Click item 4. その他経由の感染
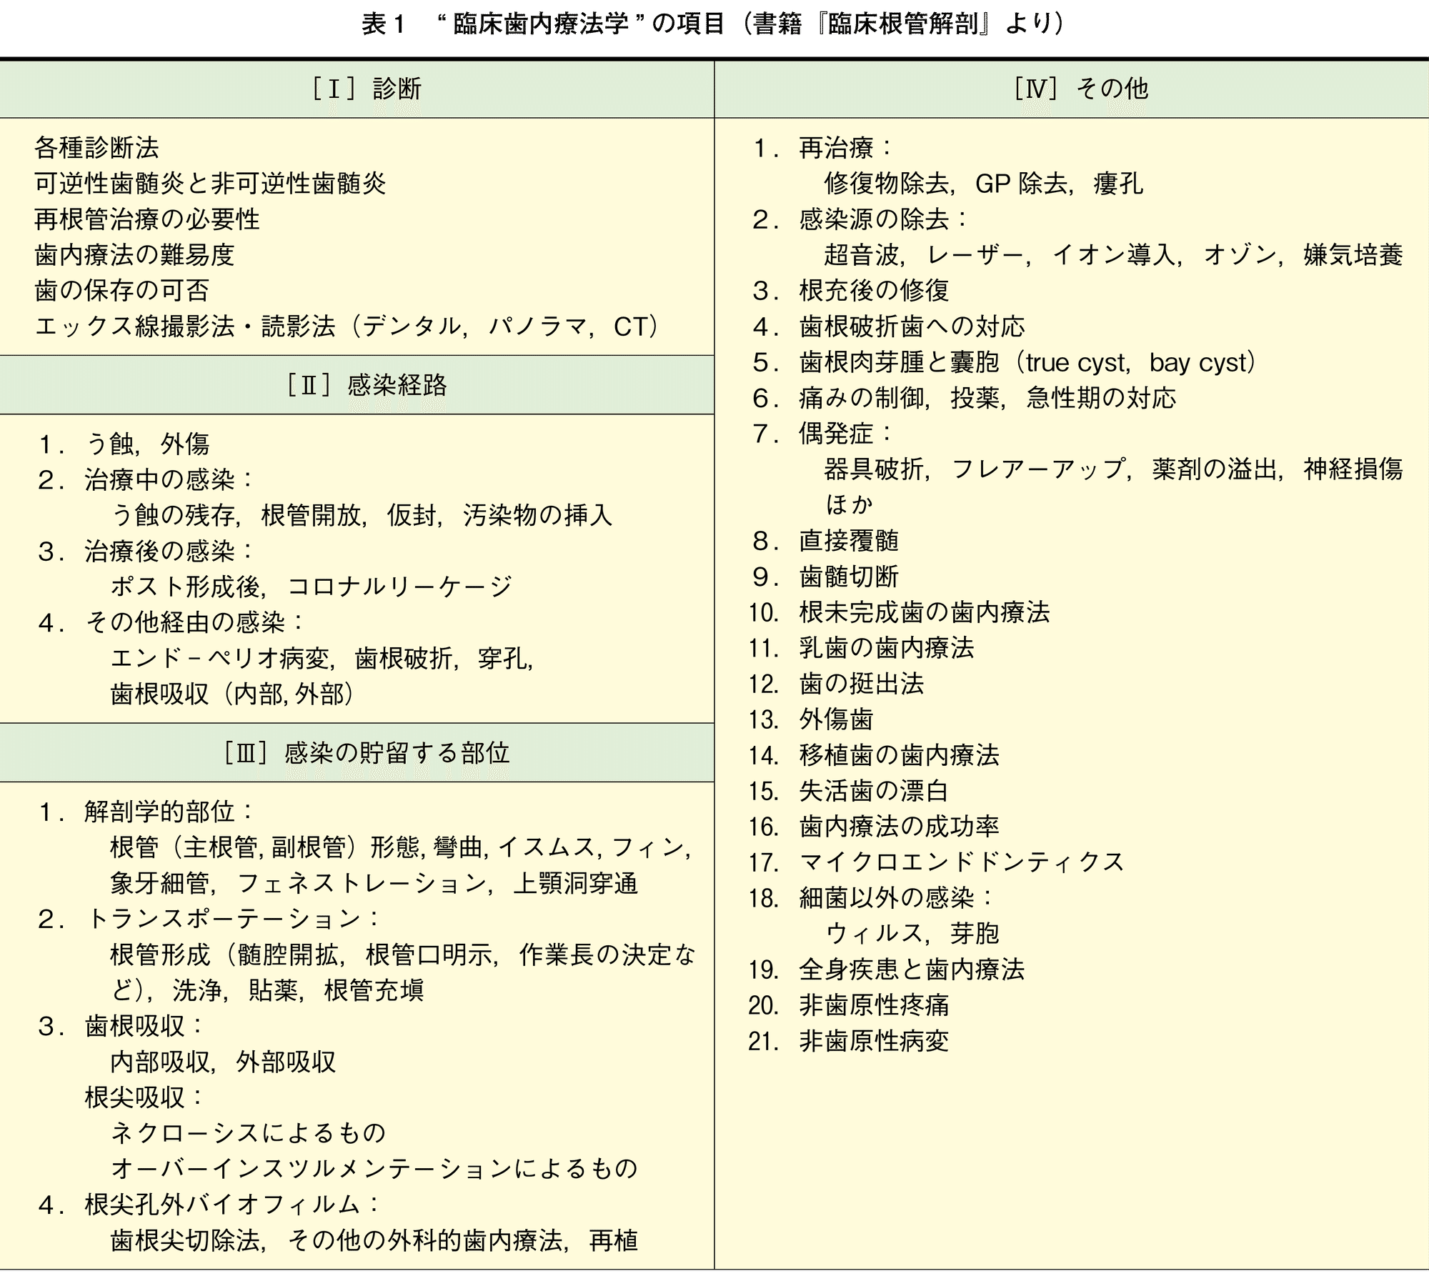Screen dimensions: 1429x1286 (171, 623)
